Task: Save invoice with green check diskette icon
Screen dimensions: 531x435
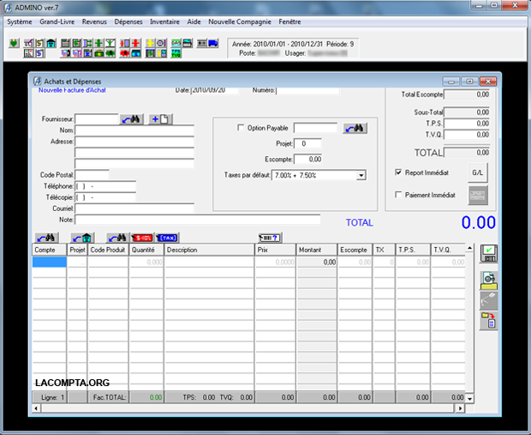Action: 489,253
